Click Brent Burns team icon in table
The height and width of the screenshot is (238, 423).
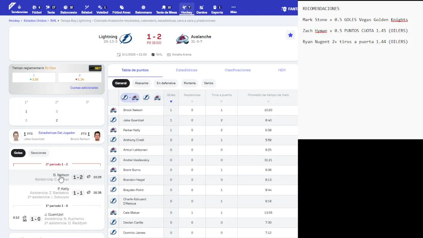[113, 170]
